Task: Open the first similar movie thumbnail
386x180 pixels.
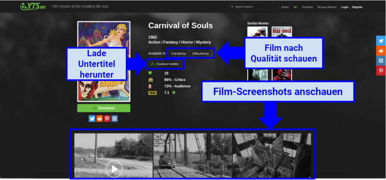Action: click(x=257, y=32)
